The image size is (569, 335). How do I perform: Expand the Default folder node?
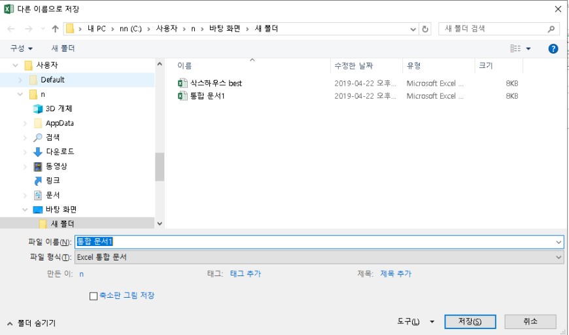[20, 80]
